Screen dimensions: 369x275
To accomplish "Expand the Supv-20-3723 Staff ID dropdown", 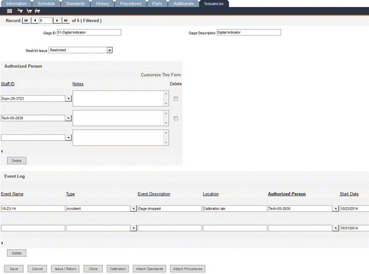I will 69,98.
